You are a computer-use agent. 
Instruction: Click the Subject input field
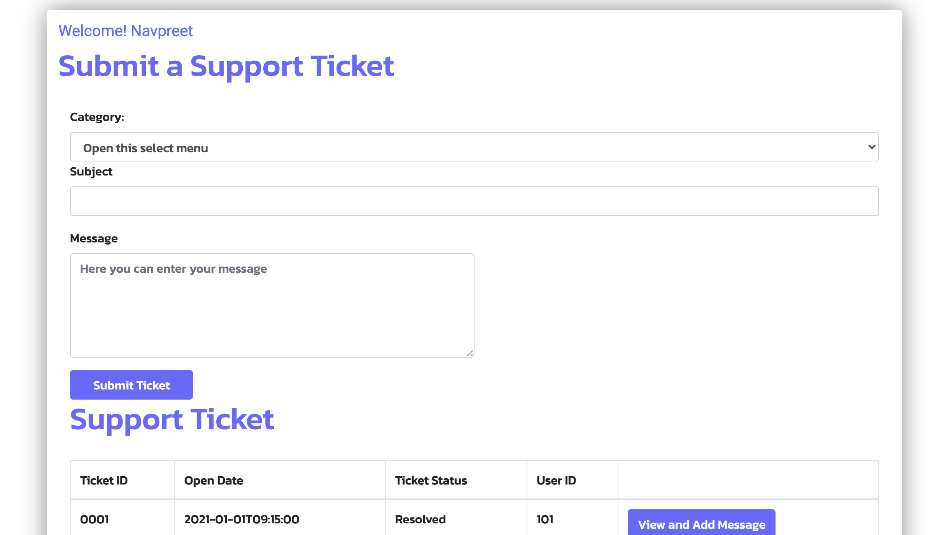coord(474,201)
